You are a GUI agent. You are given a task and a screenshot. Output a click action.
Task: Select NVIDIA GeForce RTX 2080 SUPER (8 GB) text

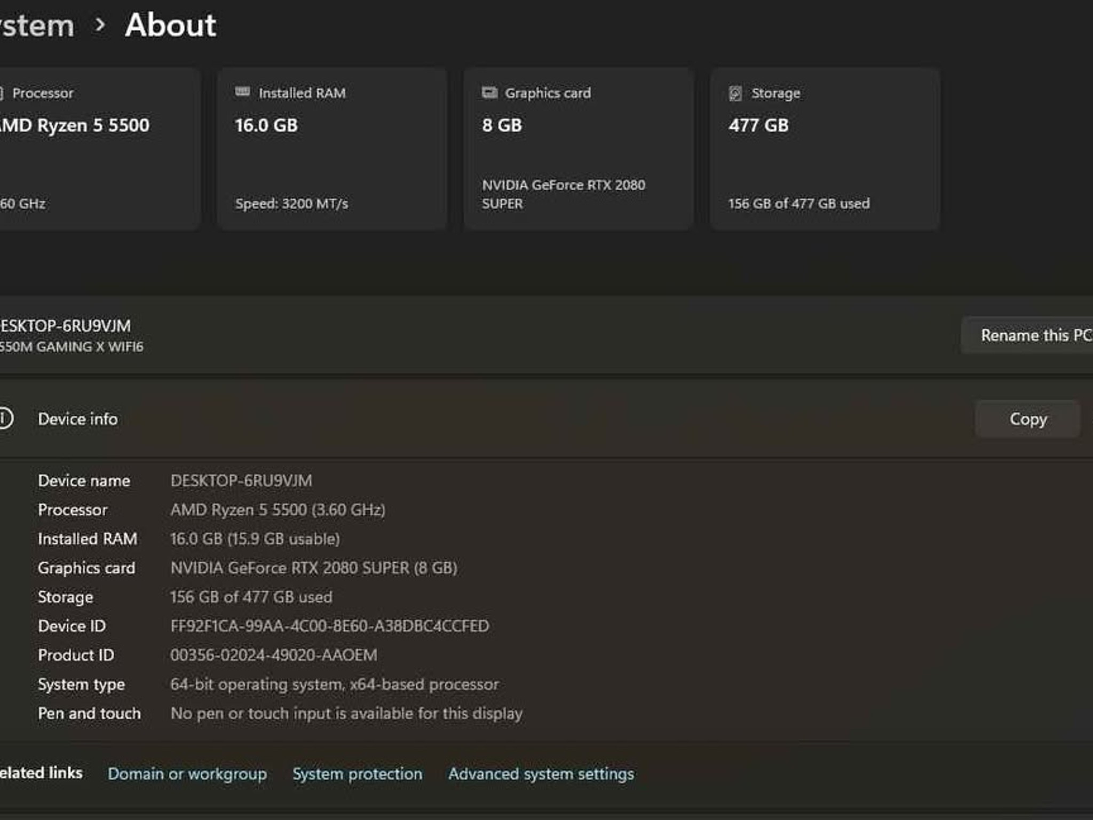click(314, 568)
